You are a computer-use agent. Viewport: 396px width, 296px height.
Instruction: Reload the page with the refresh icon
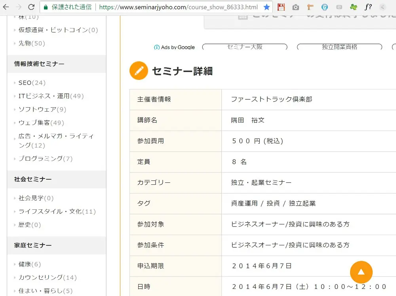31,7
